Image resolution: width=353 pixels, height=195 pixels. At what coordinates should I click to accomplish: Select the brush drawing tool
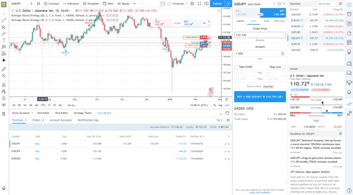pos(4,34)
